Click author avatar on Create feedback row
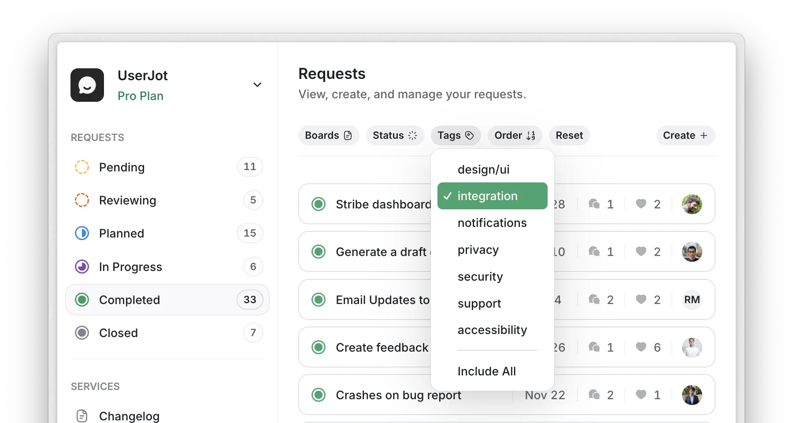Image resolution: width=793 pixels, height=423 pixels. (692, 347)
